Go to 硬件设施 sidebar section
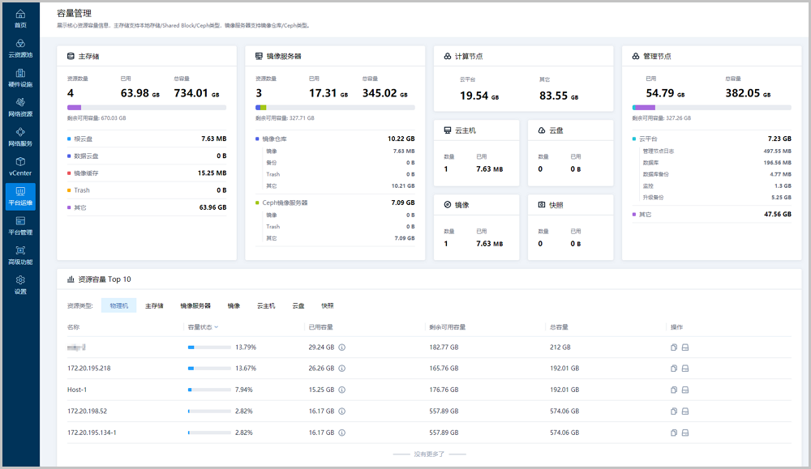Viewport: 811px width, 469px height. point(20,78)
